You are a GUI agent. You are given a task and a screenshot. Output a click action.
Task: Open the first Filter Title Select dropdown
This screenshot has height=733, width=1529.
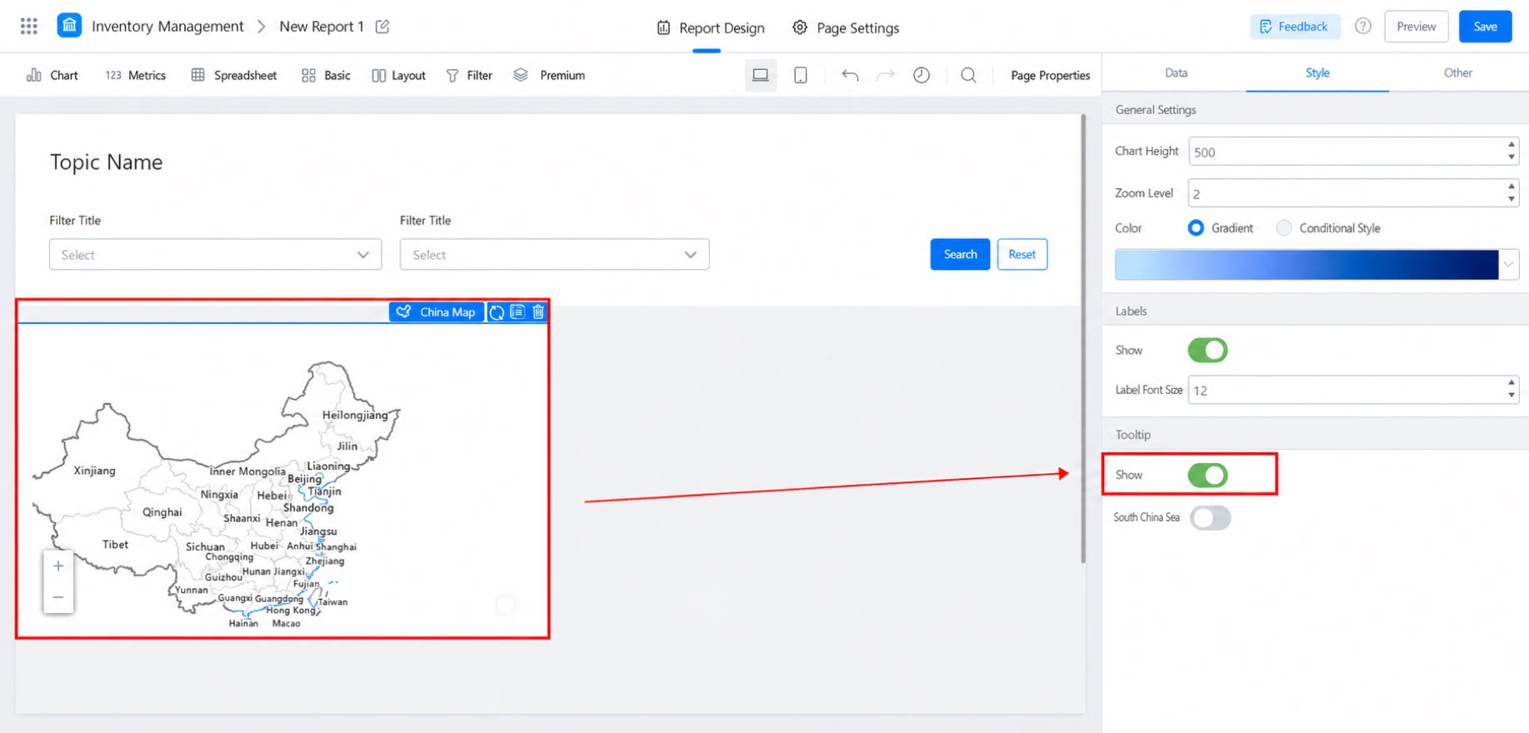pos(215,255)
